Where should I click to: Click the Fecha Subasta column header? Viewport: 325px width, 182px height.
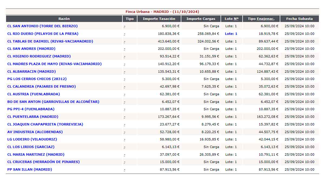click(x=299, y=19)
